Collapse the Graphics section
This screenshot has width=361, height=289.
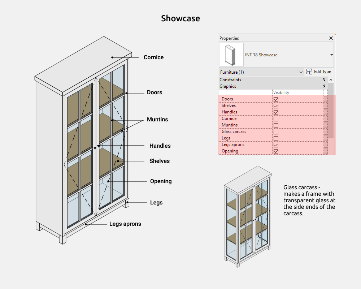pos(324,86)
